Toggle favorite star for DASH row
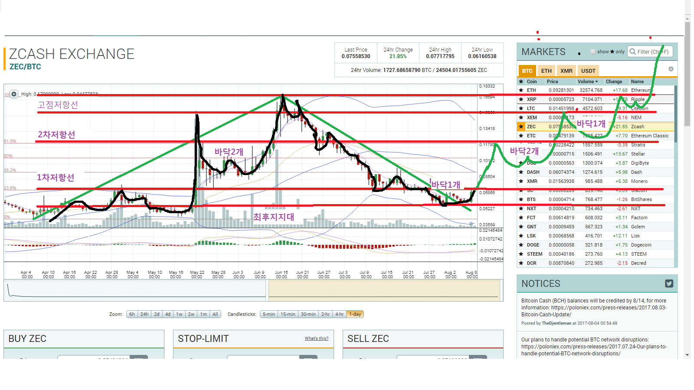Viewport: 694px width, 390px height. (x=521, y=172)
